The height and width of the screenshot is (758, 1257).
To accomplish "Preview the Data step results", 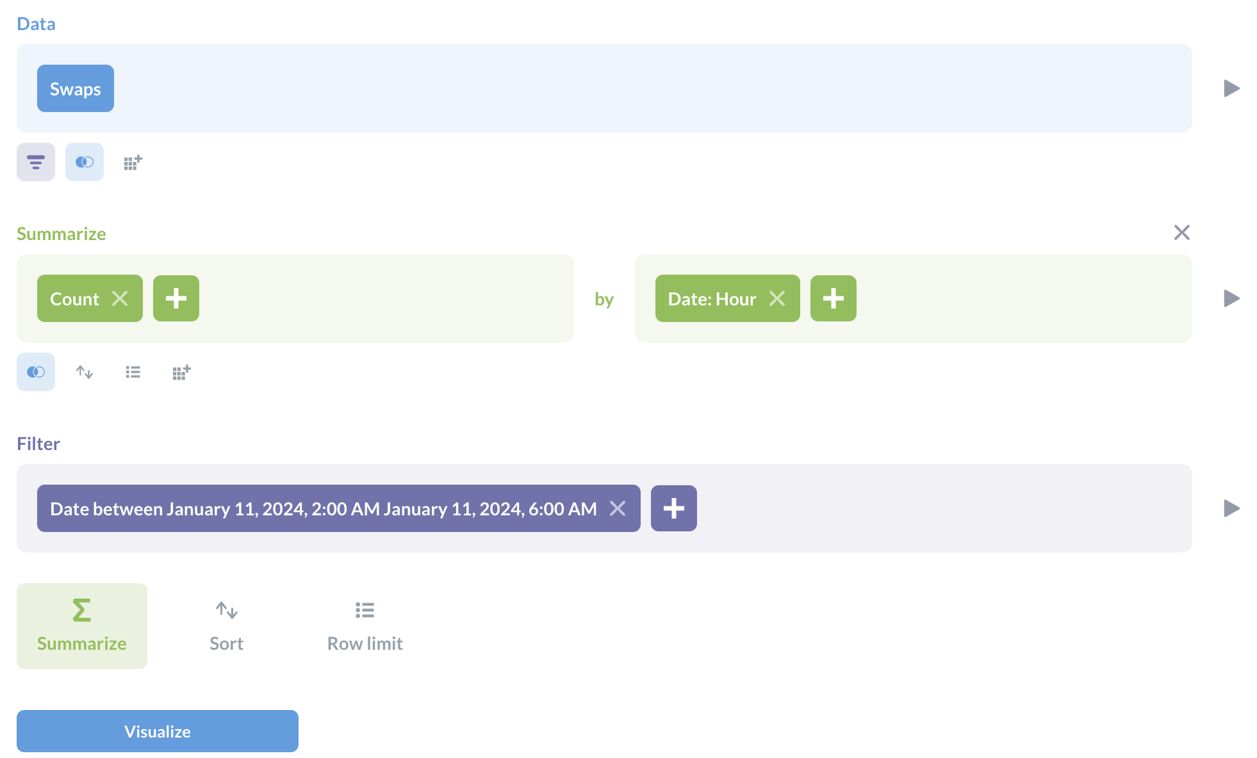I will tap(1231, 88).
